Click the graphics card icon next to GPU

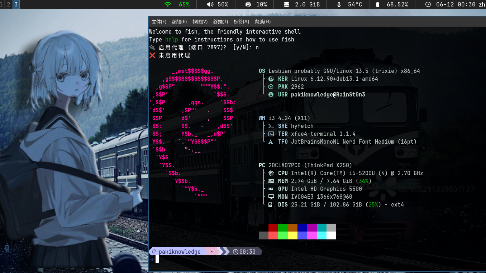tap(271, 189)
